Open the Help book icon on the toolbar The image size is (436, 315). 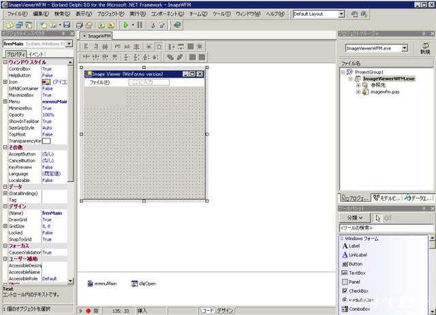[177, 25]
